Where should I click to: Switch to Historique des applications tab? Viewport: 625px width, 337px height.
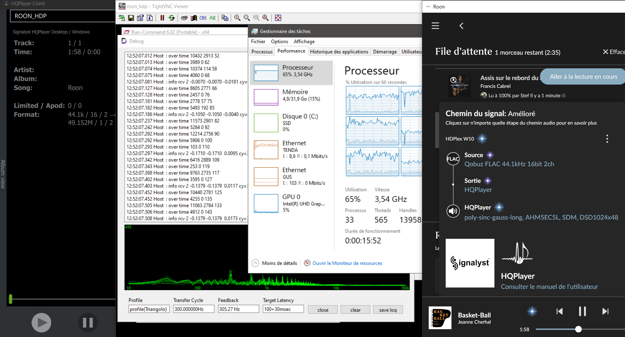coord(339,51)
